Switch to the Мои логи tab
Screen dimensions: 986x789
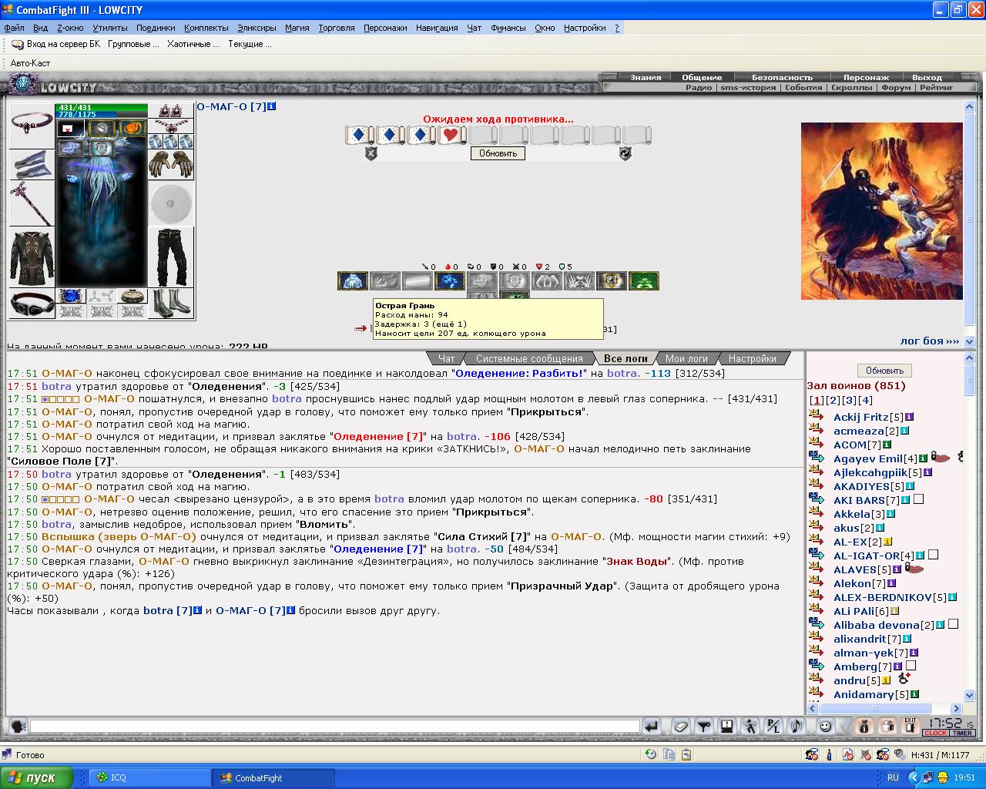tap(686, 358)
